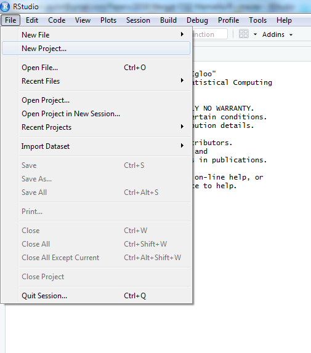Open the Code menu

click(57, 20)
